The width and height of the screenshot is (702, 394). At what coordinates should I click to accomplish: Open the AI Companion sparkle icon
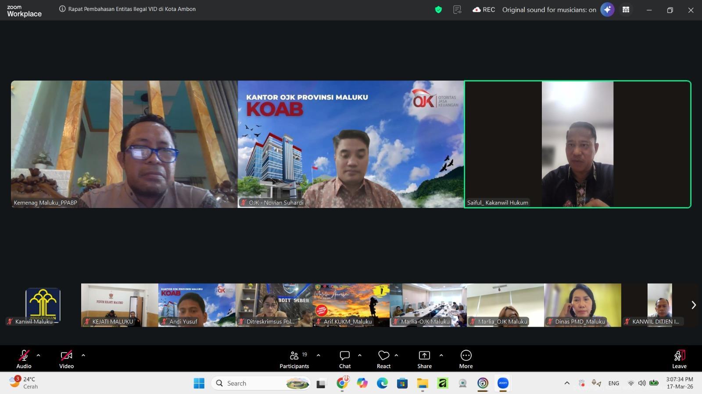pos(607,10)
